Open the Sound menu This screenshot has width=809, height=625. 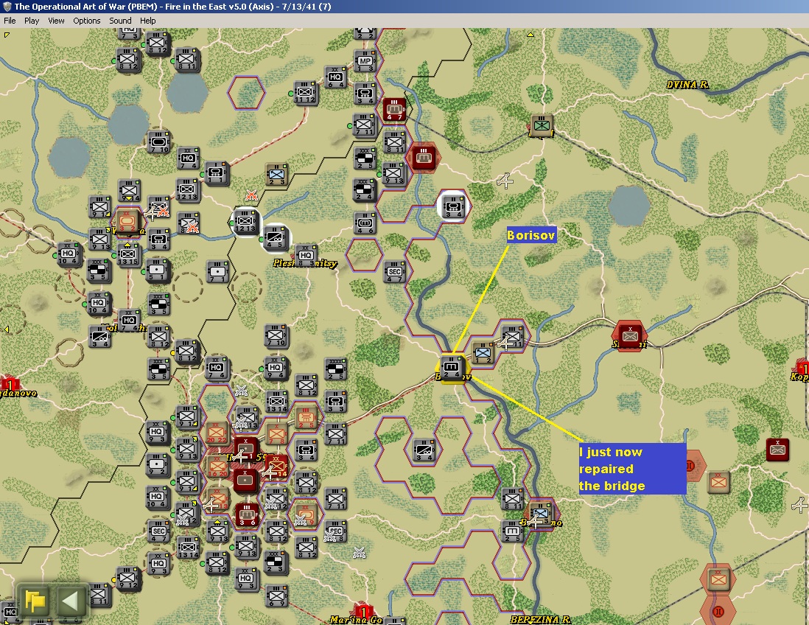coord(120,21)
